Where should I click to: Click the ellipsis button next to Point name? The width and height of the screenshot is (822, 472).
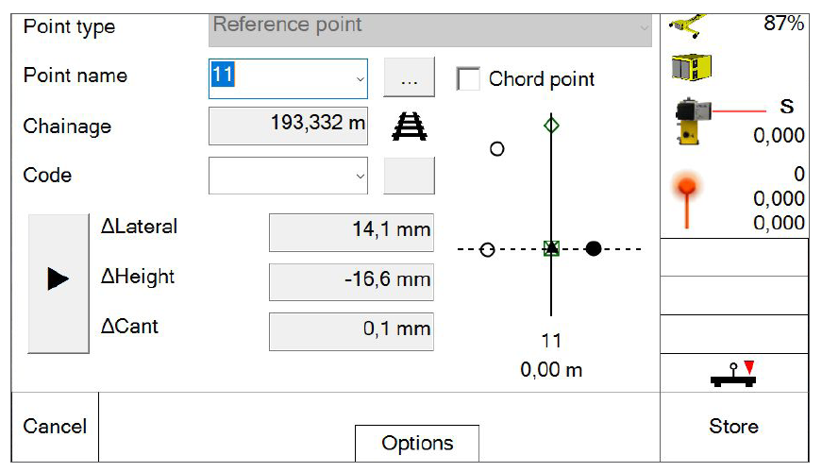click(x=409, y=77)
